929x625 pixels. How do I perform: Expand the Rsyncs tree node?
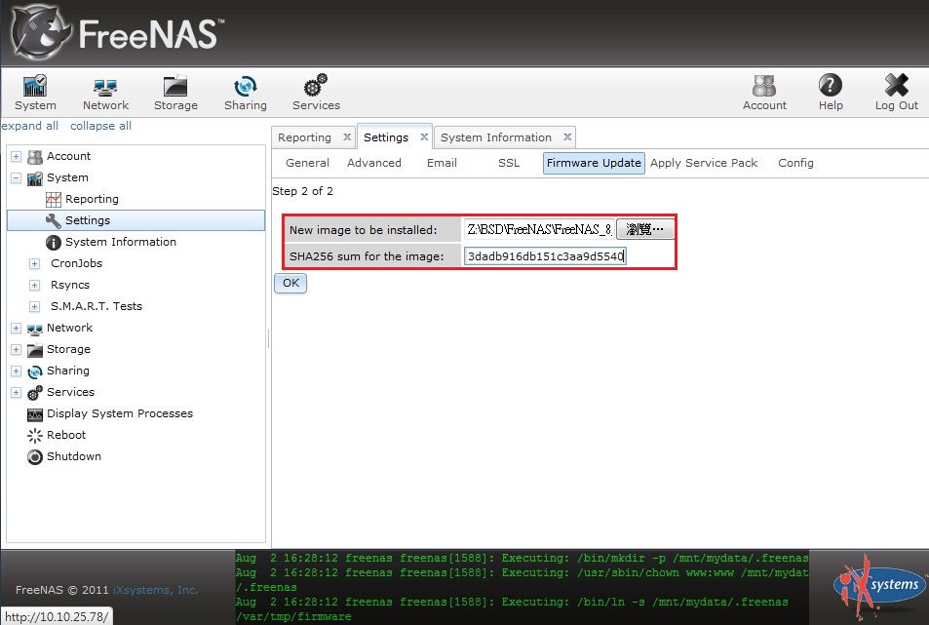[x=34, y=285]
